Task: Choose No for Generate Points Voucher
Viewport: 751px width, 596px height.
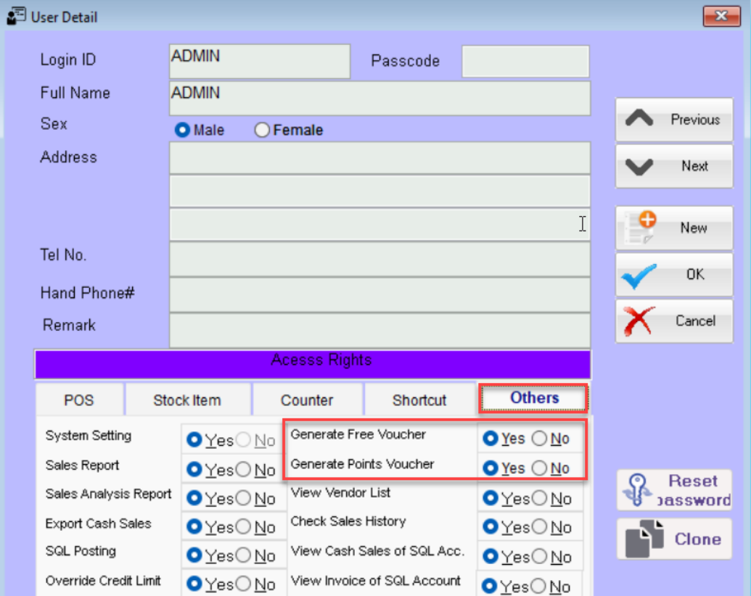Action: [539, 468]
